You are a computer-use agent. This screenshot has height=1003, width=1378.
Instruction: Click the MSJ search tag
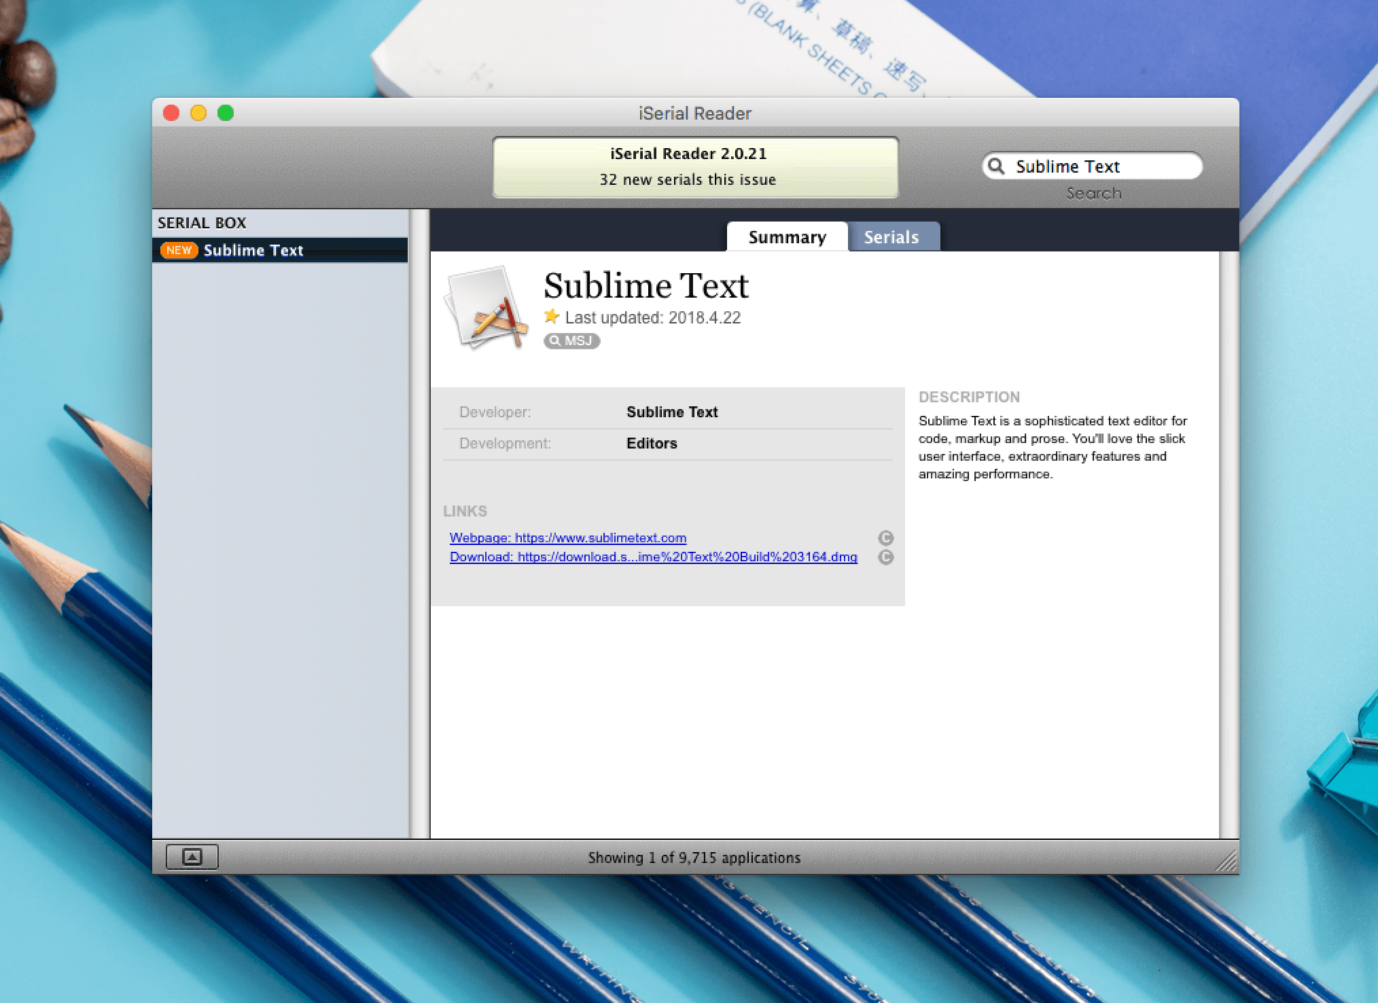571,341
